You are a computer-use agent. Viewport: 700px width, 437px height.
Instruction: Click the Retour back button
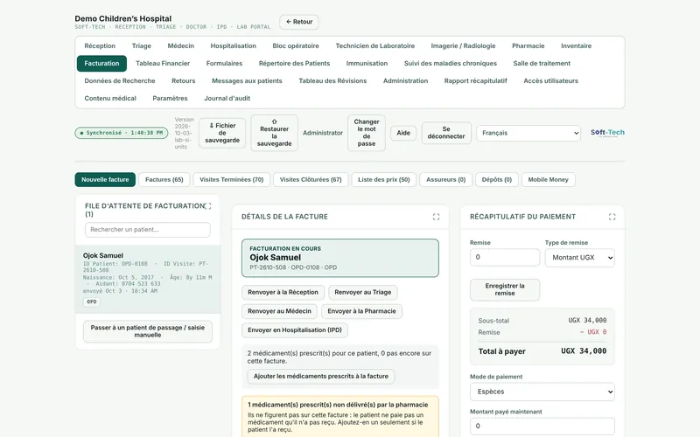pos(299,22)
